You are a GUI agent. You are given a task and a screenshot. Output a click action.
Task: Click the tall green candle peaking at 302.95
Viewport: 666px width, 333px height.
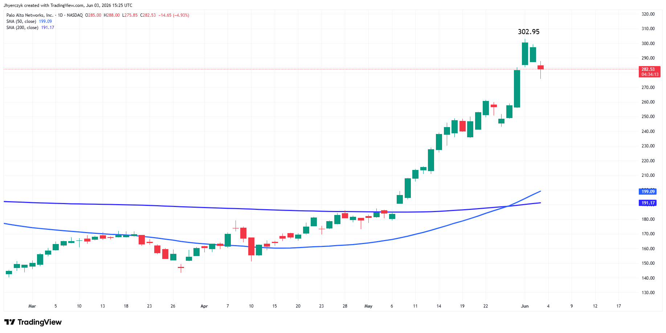coord(525,54)
